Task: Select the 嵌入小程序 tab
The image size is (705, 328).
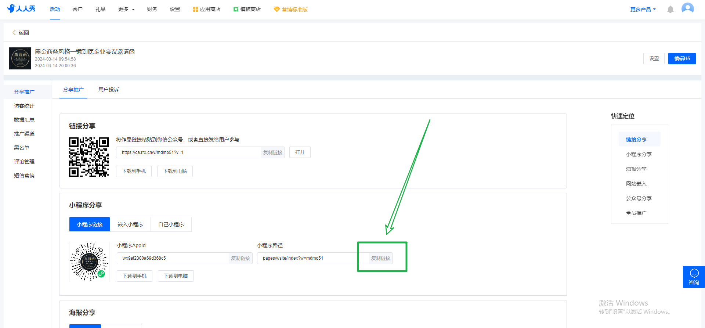Action: pos(130,224)
